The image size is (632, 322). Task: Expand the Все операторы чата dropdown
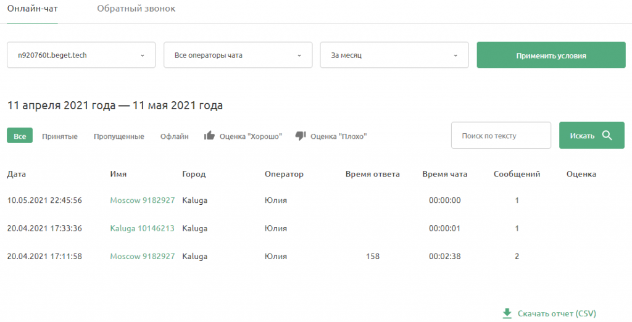(238, 56)
